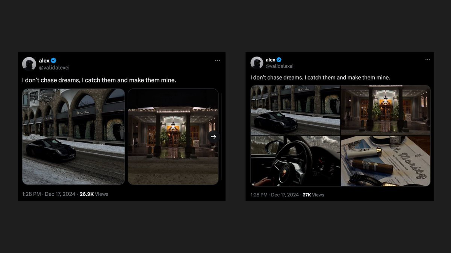
Task: Open the black Porsche street photo in left tweet
Action: (73, 136)
